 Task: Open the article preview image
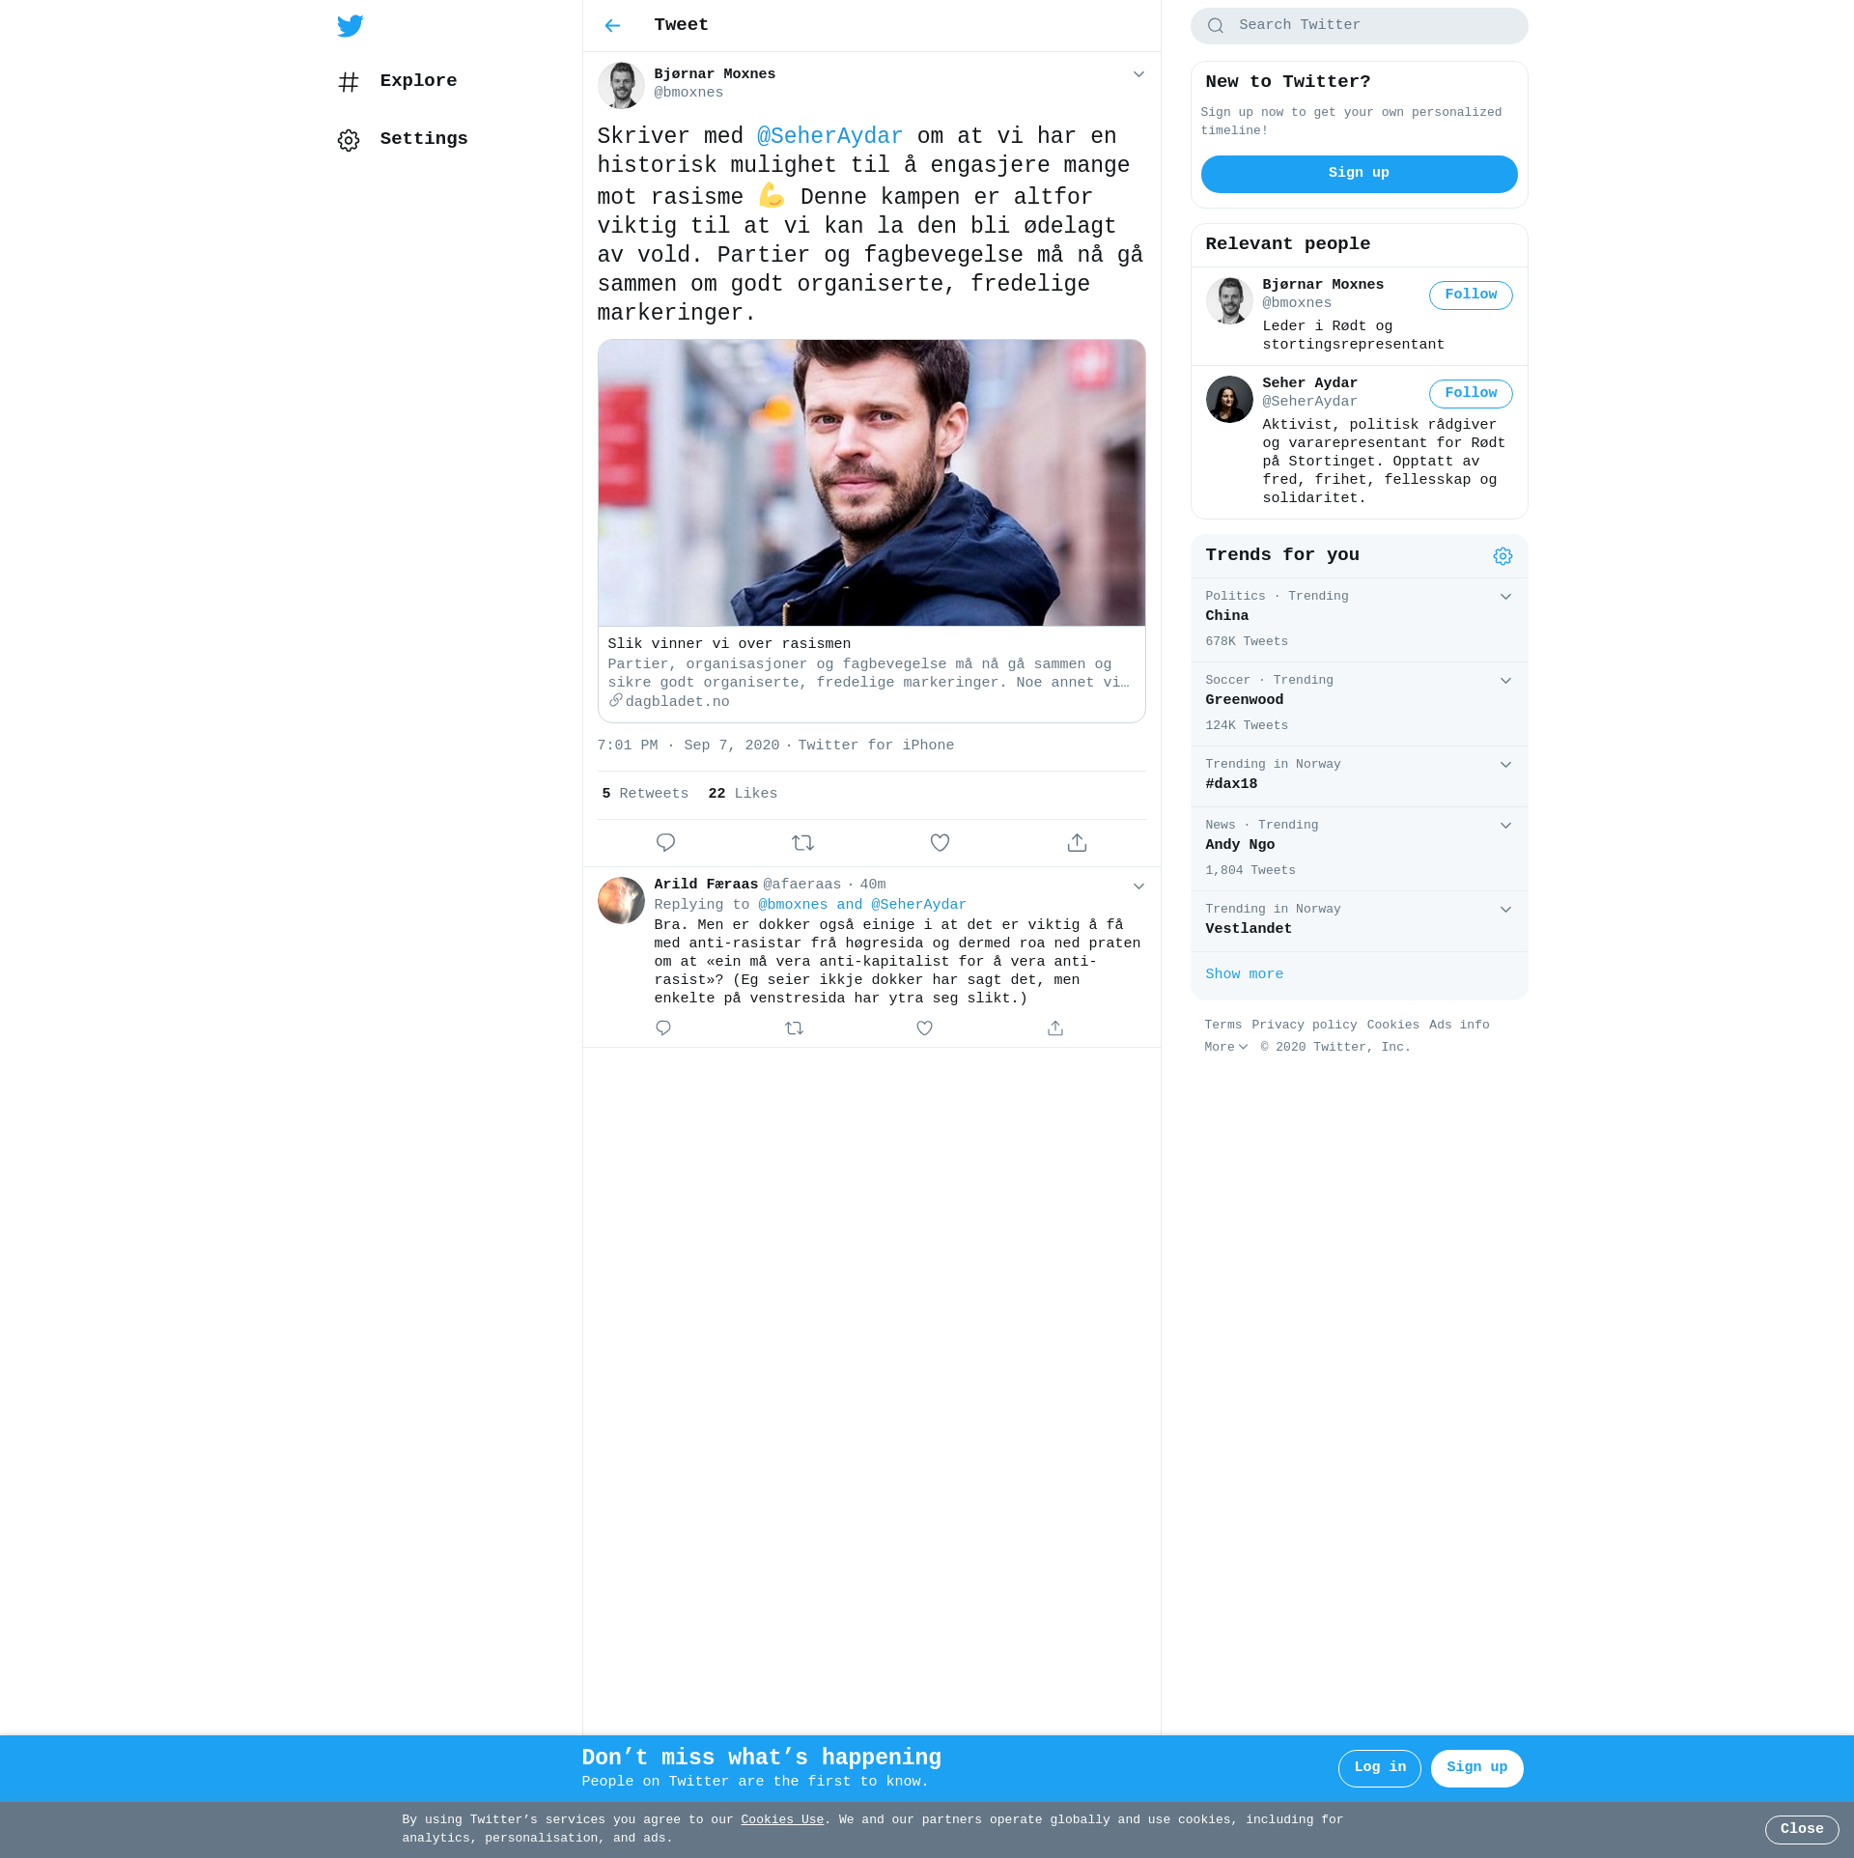(871, 483)
